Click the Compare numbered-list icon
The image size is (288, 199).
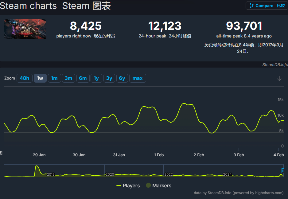coord(251,6)
